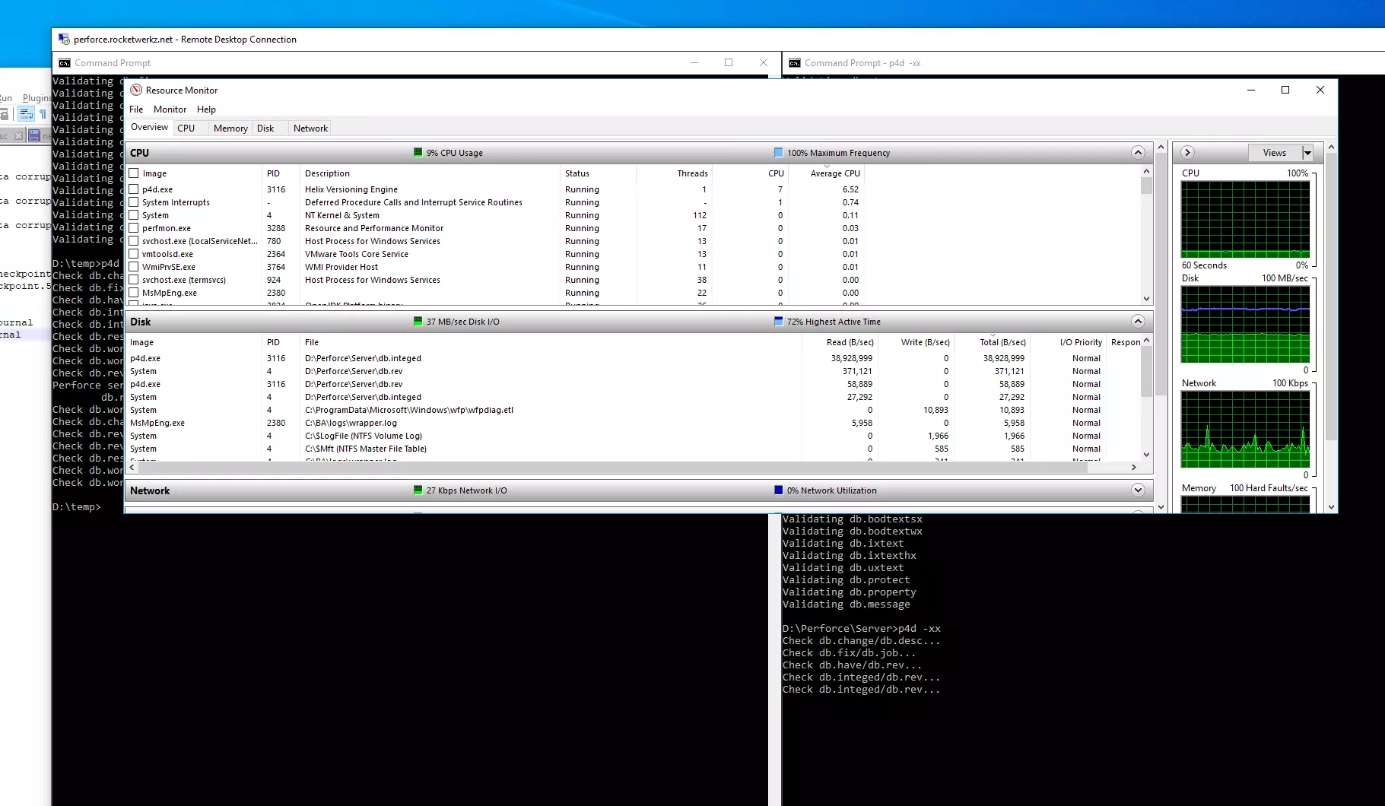1385x806 pixels.
Task: Check the MsMpEng.exe process checkbox
Action: click(134, 293)
